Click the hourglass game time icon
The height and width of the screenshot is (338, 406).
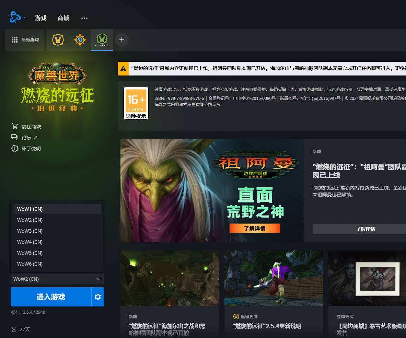pos(14,329)
